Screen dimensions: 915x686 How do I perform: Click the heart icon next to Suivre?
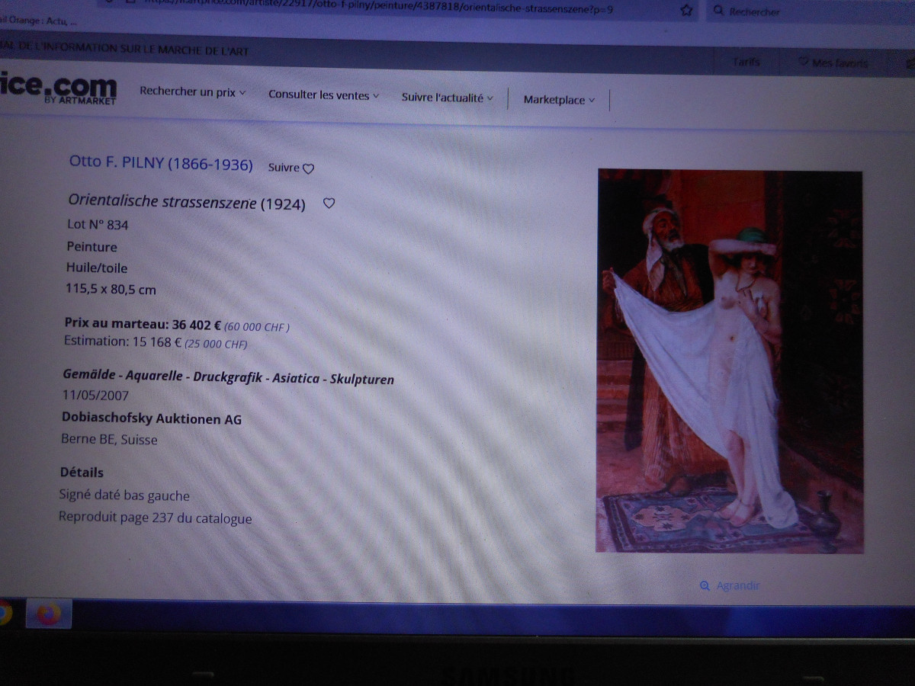(308, 169)
